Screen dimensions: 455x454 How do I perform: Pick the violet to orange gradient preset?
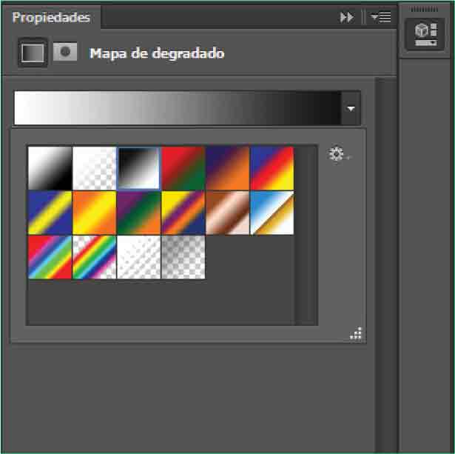[227, 168]
